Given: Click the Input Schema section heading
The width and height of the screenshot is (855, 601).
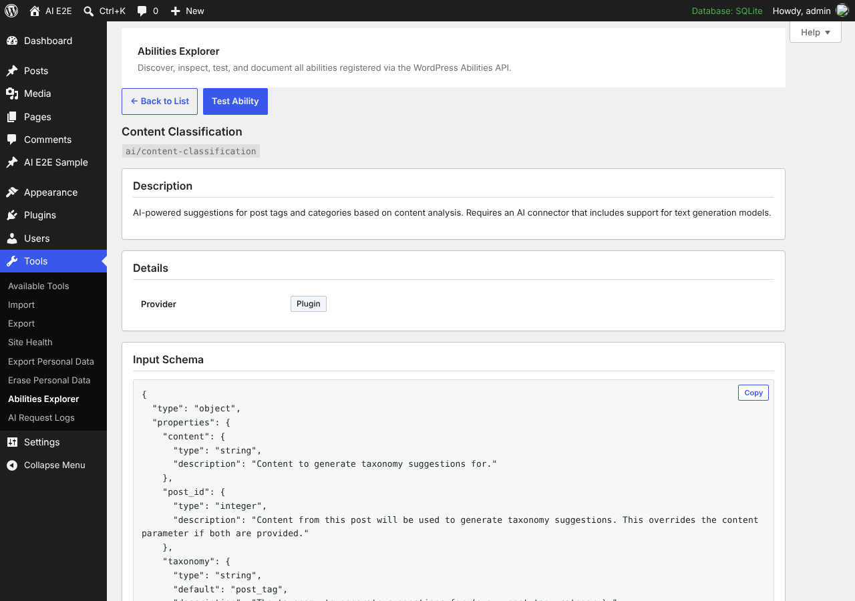Looking at the screenshot, I should pyautogui.click(x=168, y=359).
